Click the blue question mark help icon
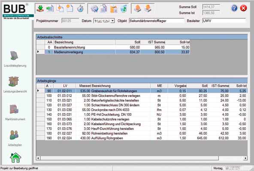254x171 pixels. tap(234, 8)
